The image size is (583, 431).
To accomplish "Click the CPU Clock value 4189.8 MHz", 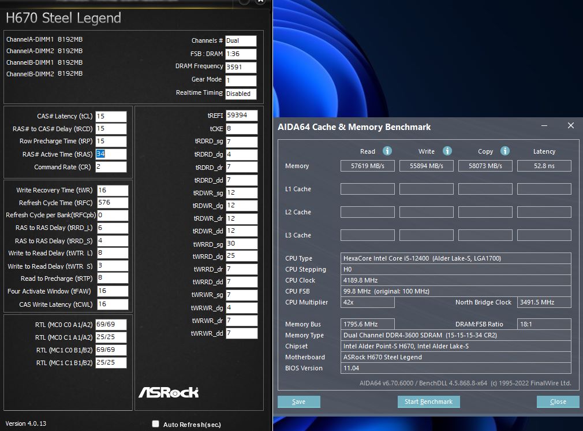I will click(360, 280).
